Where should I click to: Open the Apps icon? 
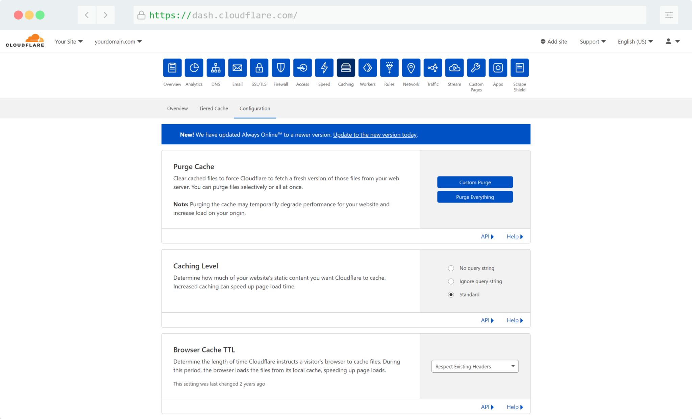click(498, 68)
